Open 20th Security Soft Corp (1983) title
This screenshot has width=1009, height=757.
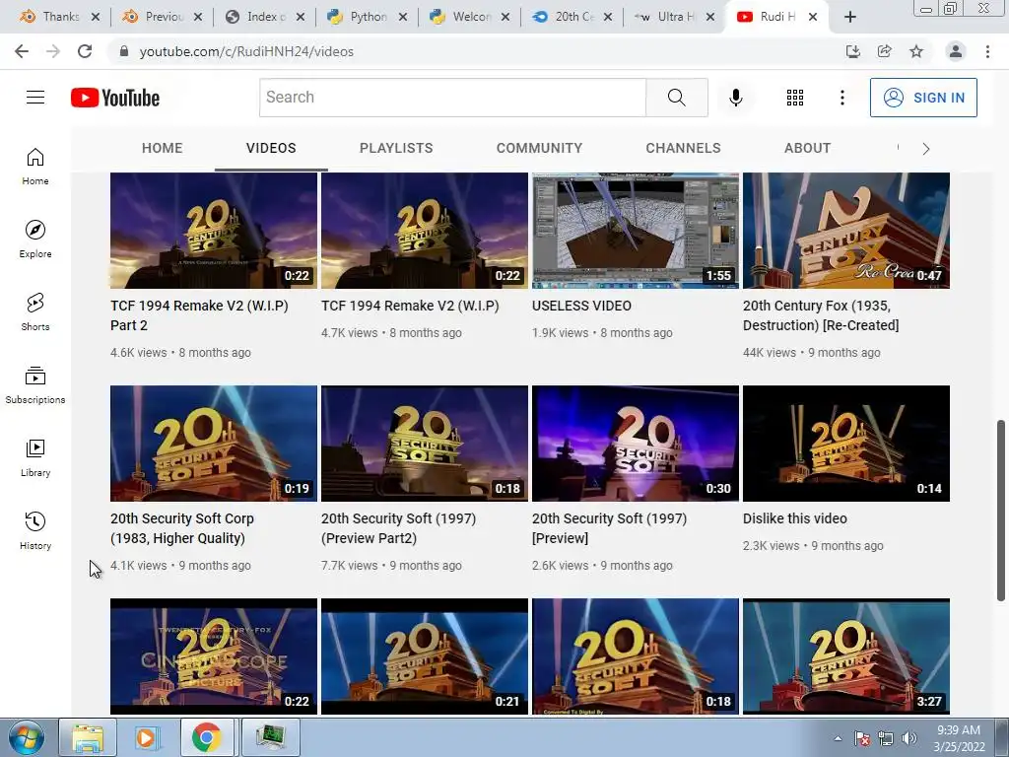point(182,528)
